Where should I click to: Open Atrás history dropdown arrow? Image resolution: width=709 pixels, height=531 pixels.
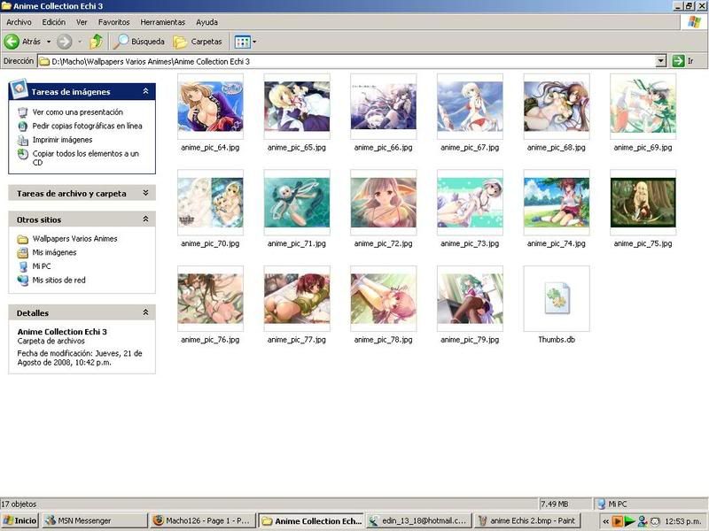tap(49, 42)
